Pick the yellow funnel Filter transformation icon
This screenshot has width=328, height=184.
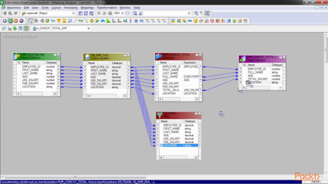click(x=59, y=21)
